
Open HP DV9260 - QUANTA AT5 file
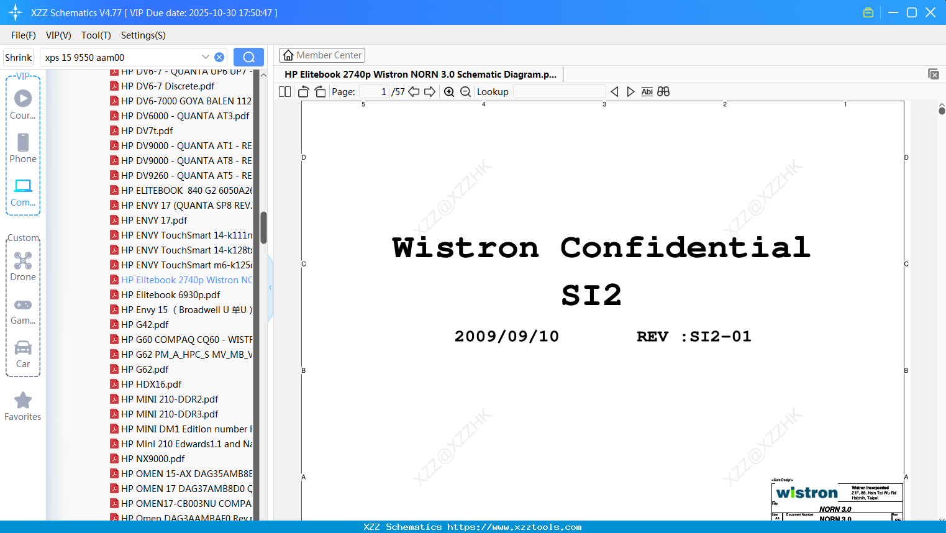click(180, 176)
